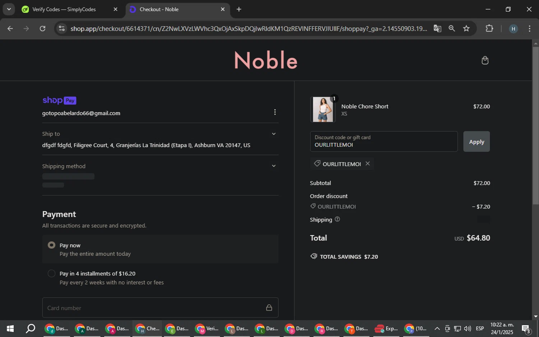Apply the discount code
Viewport: 539px width, 337px height.
point(476,142)
